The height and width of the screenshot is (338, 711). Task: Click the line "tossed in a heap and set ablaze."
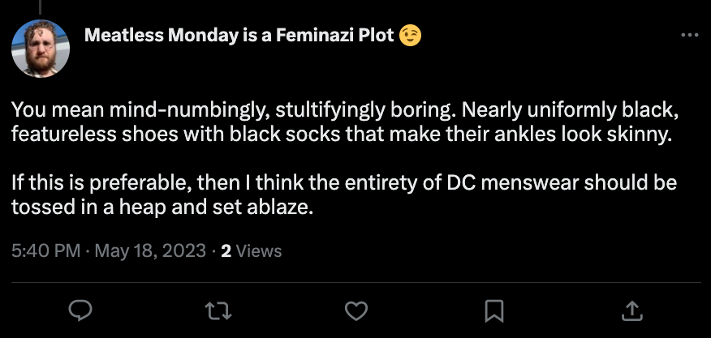click(162, 207)
